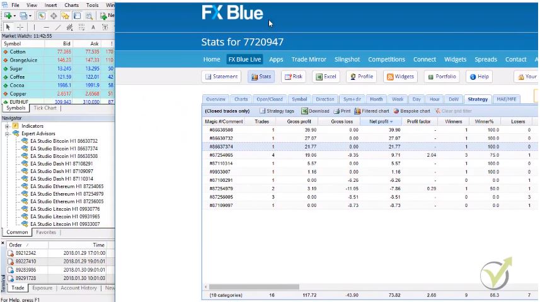Select the crosshair tool
This screenshot has height=302, width=540.
click(20, 27)
